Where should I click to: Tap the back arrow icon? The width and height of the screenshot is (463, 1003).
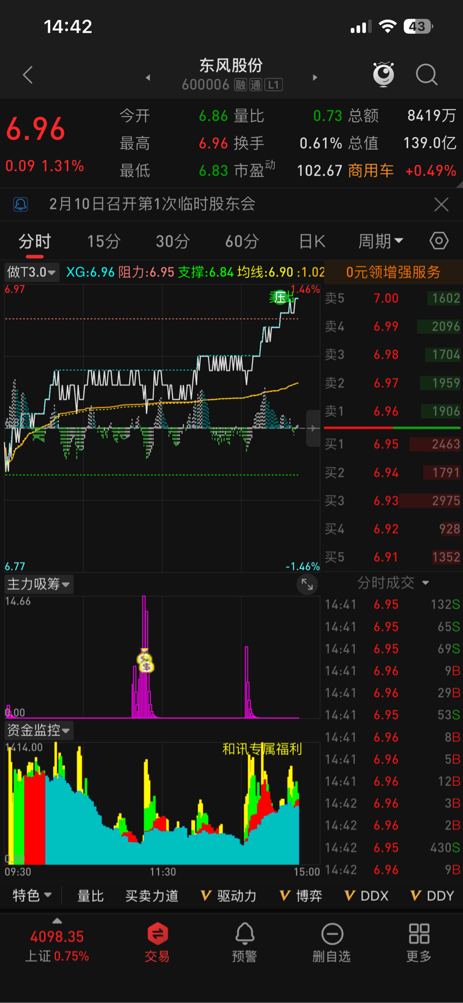click(28, 75)
